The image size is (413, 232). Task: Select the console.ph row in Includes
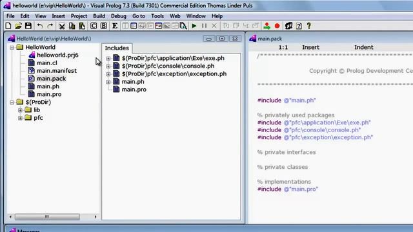tap(168, 66)
